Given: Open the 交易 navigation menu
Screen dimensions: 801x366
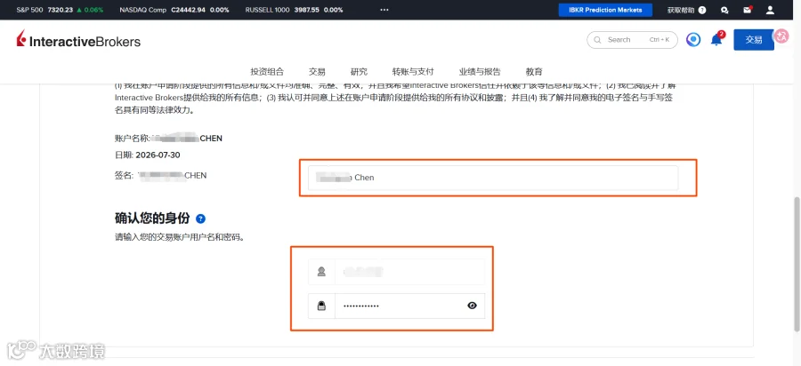Looking at the screenshot, I should click(317, 72).
